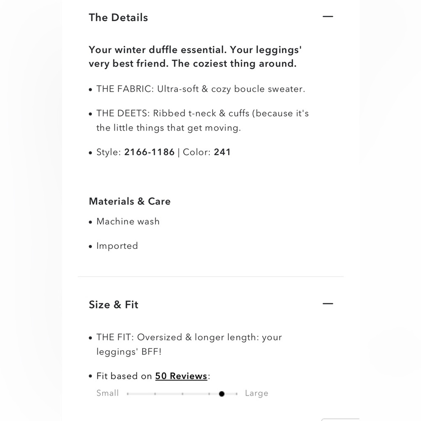The width and height of the screenshot is (421, 421).
Task: Click the partially visible bottom-corner button
Action: (340, 419)
